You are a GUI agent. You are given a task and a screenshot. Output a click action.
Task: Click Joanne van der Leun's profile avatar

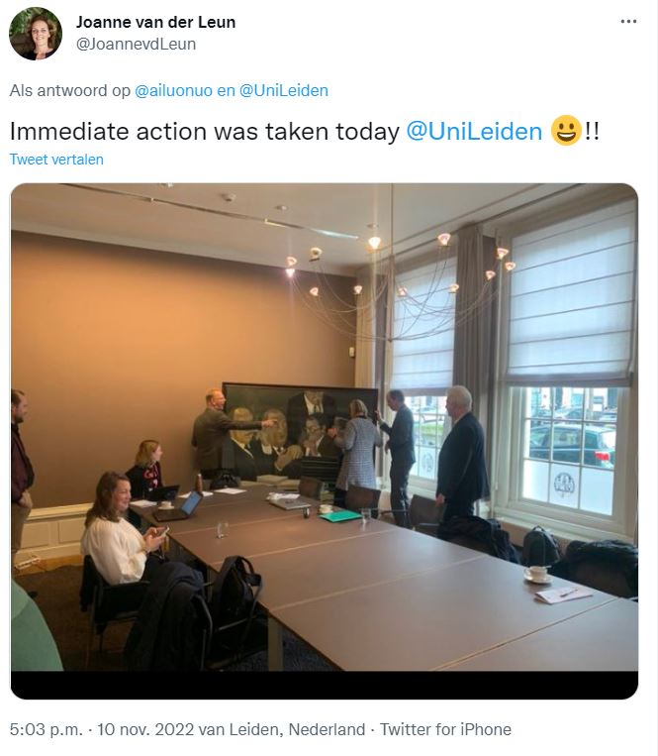tap(36, 34)
